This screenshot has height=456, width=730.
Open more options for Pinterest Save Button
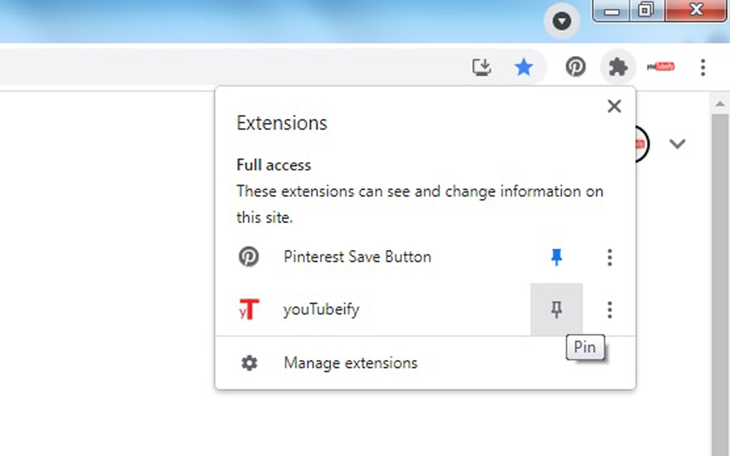pos(609,258)
